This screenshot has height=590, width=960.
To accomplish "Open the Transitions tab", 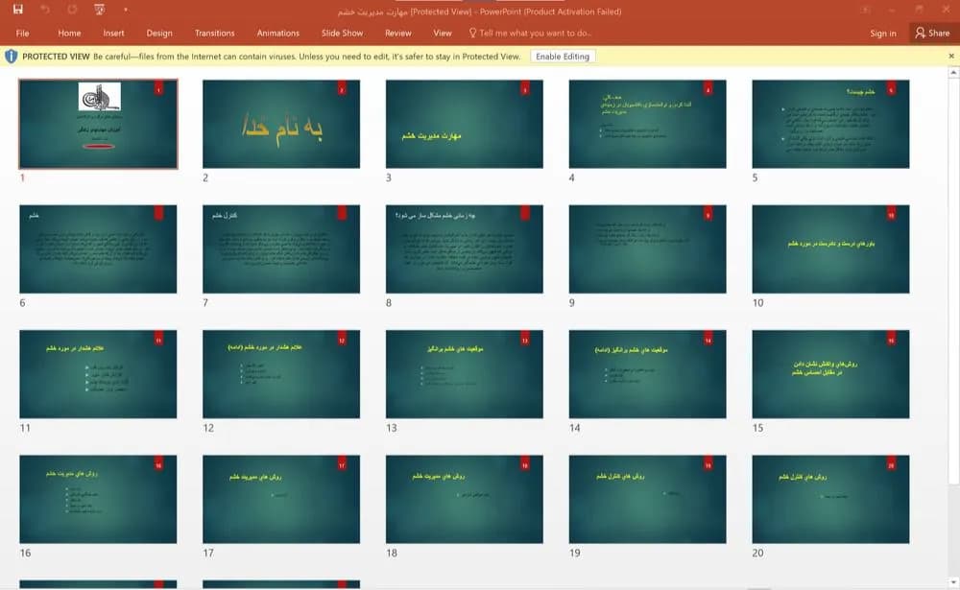I will tap(214, 33).
